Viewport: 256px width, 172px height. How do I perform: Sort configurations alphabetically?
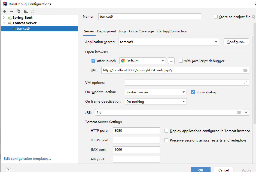click(33, 11)
